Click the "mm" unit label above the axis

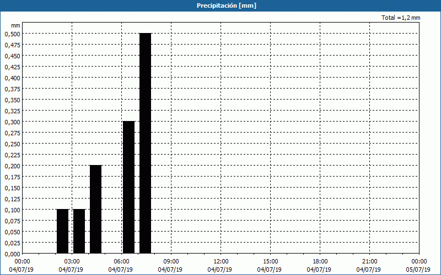pyautogui.click(x=15, y=25)
